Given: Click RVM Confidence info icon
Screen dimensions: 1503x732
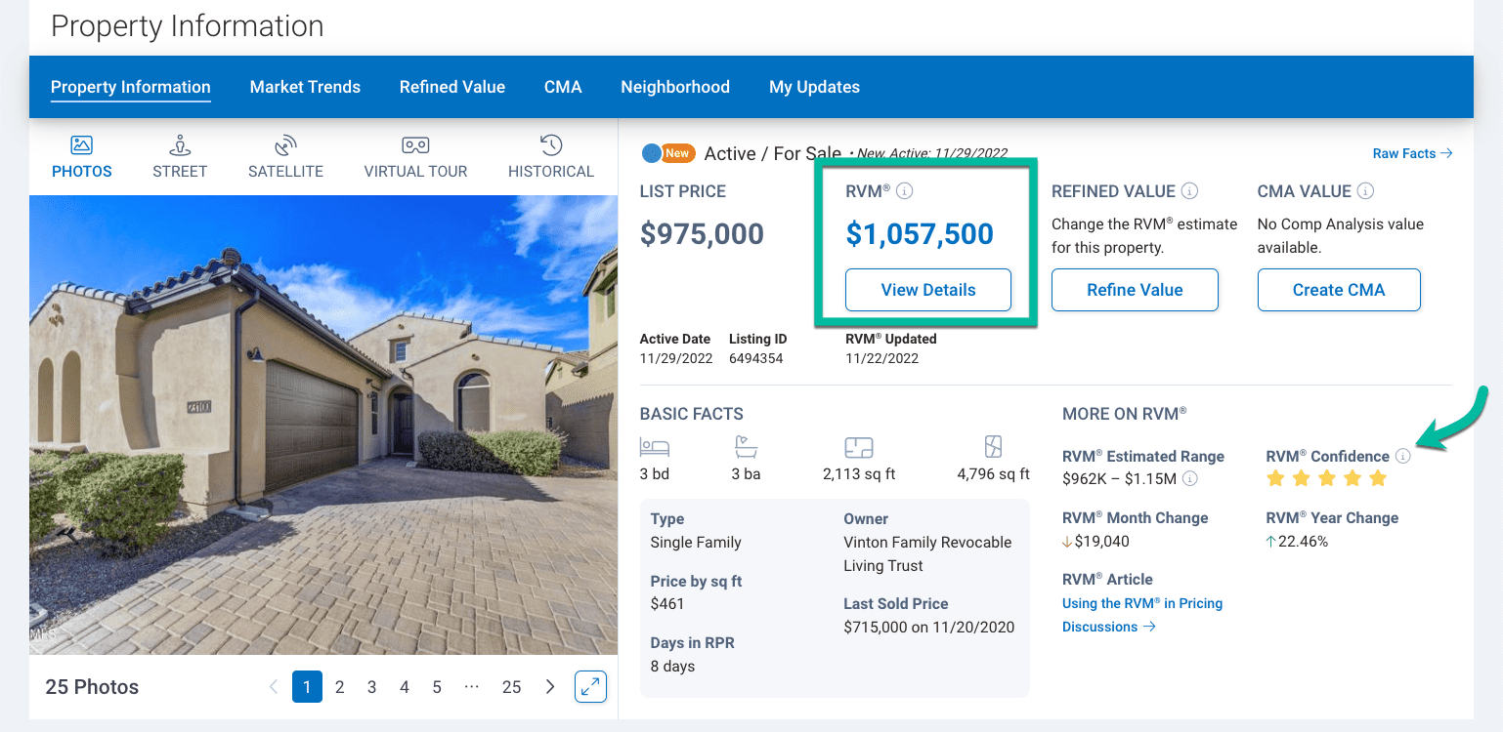Looking at the screenshot, I should point(1403,456).
